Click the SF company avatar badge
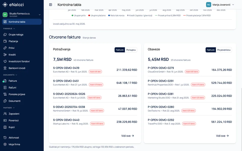 [x=5, y=15]
